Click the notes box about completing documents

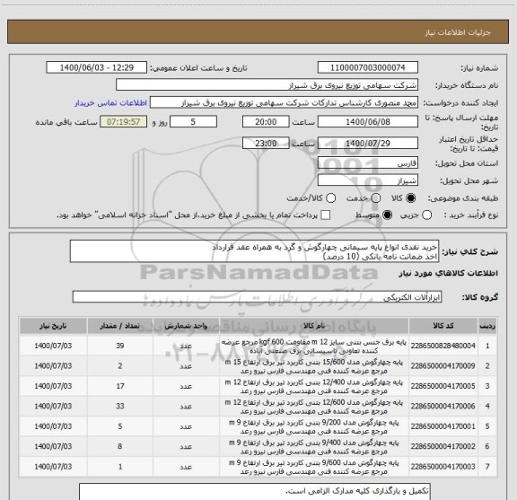255,492
